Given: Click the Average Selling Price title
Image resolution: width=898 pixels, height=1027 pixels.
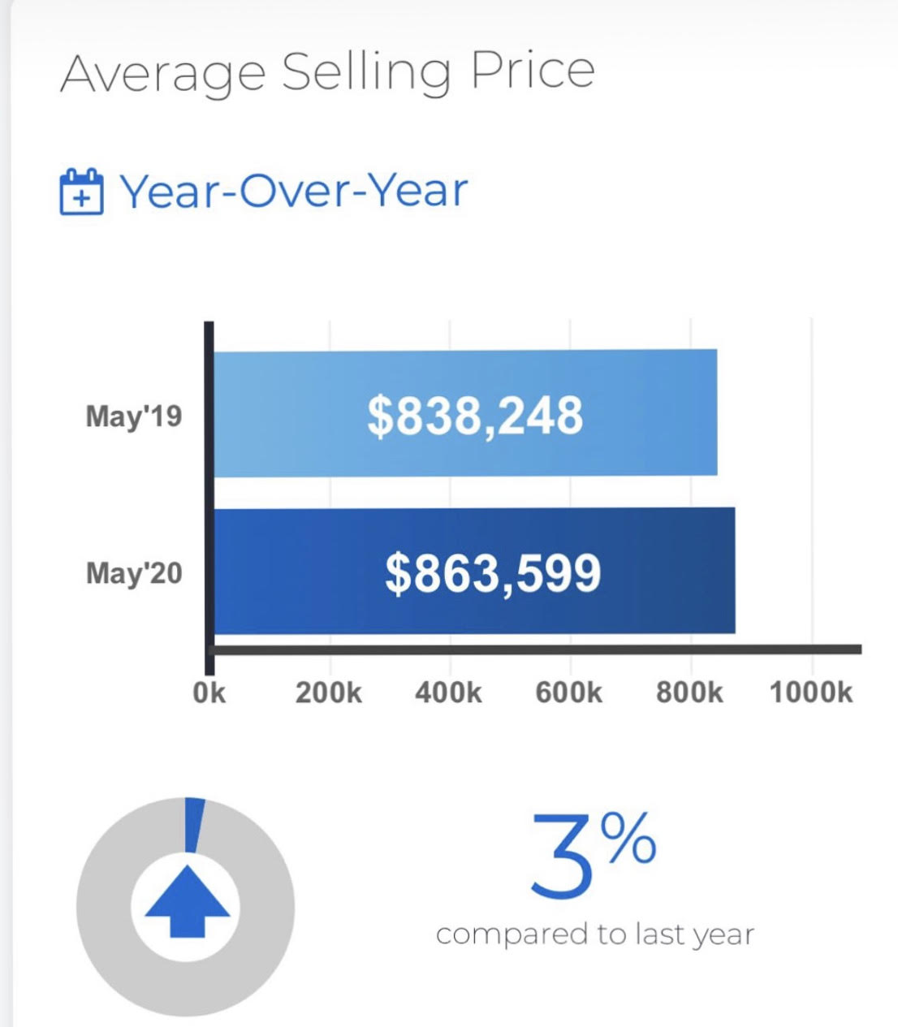Looking at the screenshot, I should [x=327, y=72].
